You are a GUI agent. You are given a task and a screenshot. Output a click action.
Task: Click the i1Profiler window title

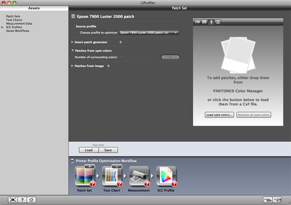pyautogui.click(x=148, y=3)
